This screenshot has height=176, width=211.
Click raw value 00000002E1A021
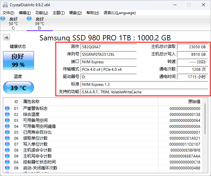tap(185, 138)
